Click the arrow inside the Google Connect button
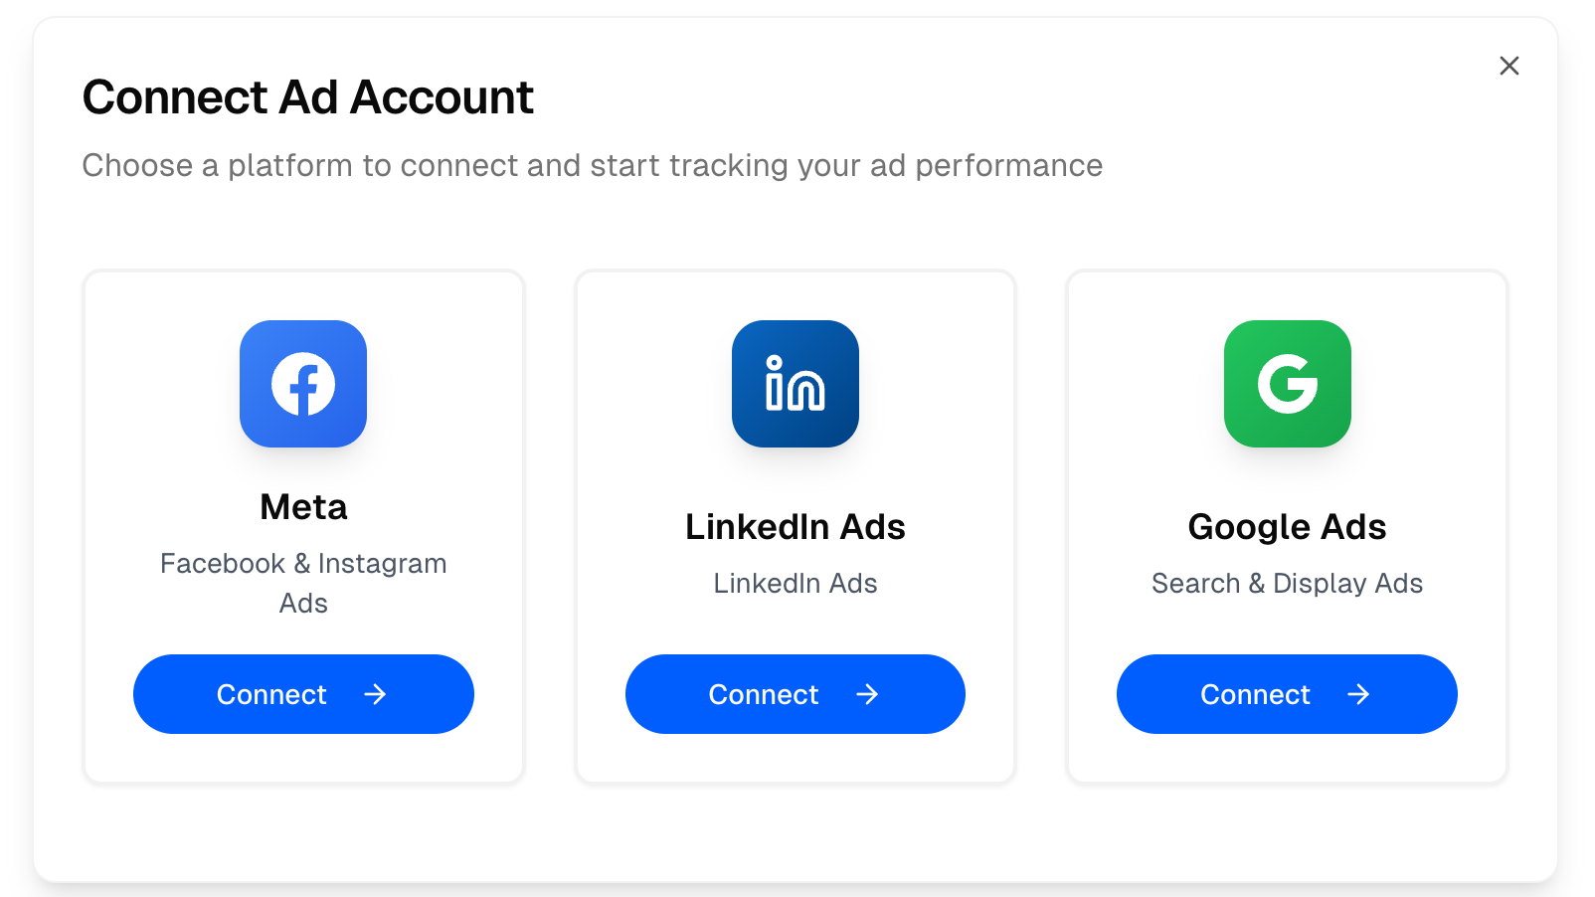 click(1359, 694)
